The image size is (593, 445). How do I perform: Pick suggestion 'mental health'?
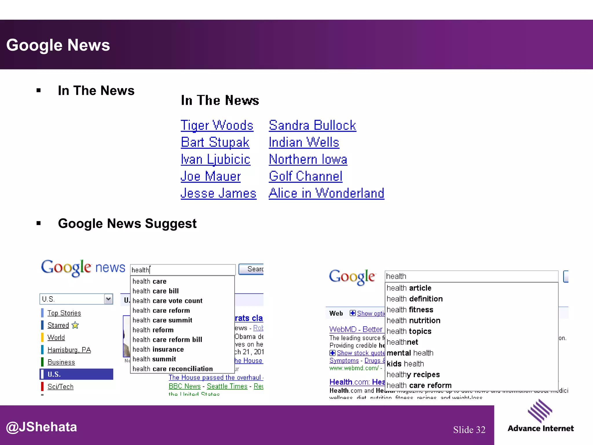click(x=472, y=353)
